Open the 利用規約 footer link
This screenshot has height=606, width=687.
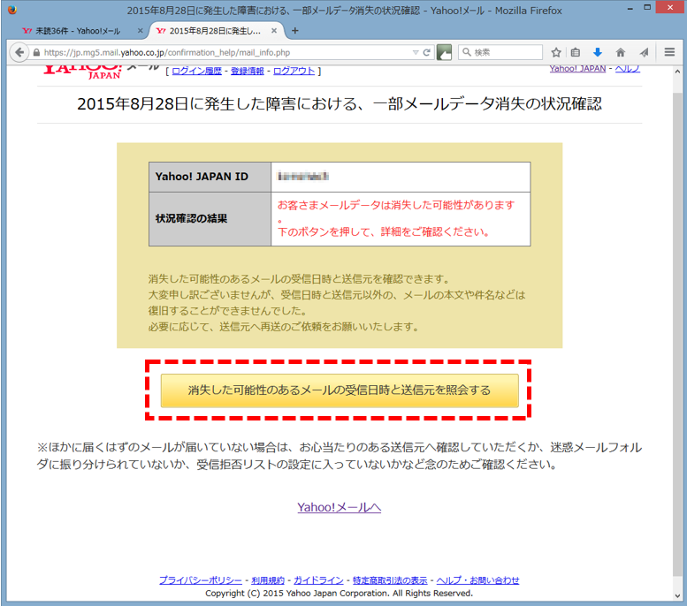point(268,580)
